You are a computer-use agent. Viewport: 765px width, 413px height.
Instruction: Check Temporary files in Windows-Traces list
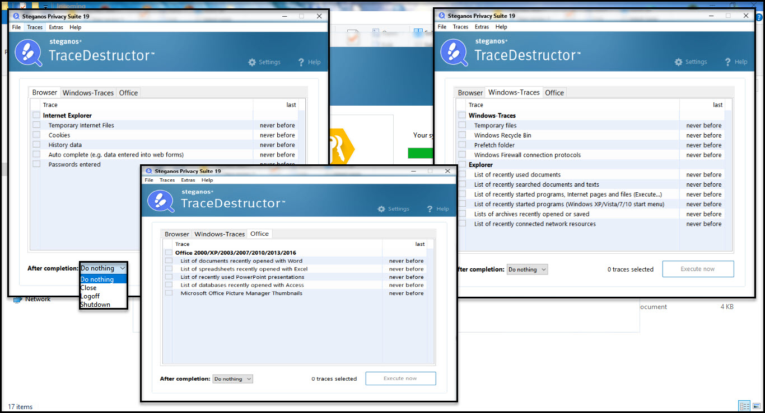click(462, 125)
